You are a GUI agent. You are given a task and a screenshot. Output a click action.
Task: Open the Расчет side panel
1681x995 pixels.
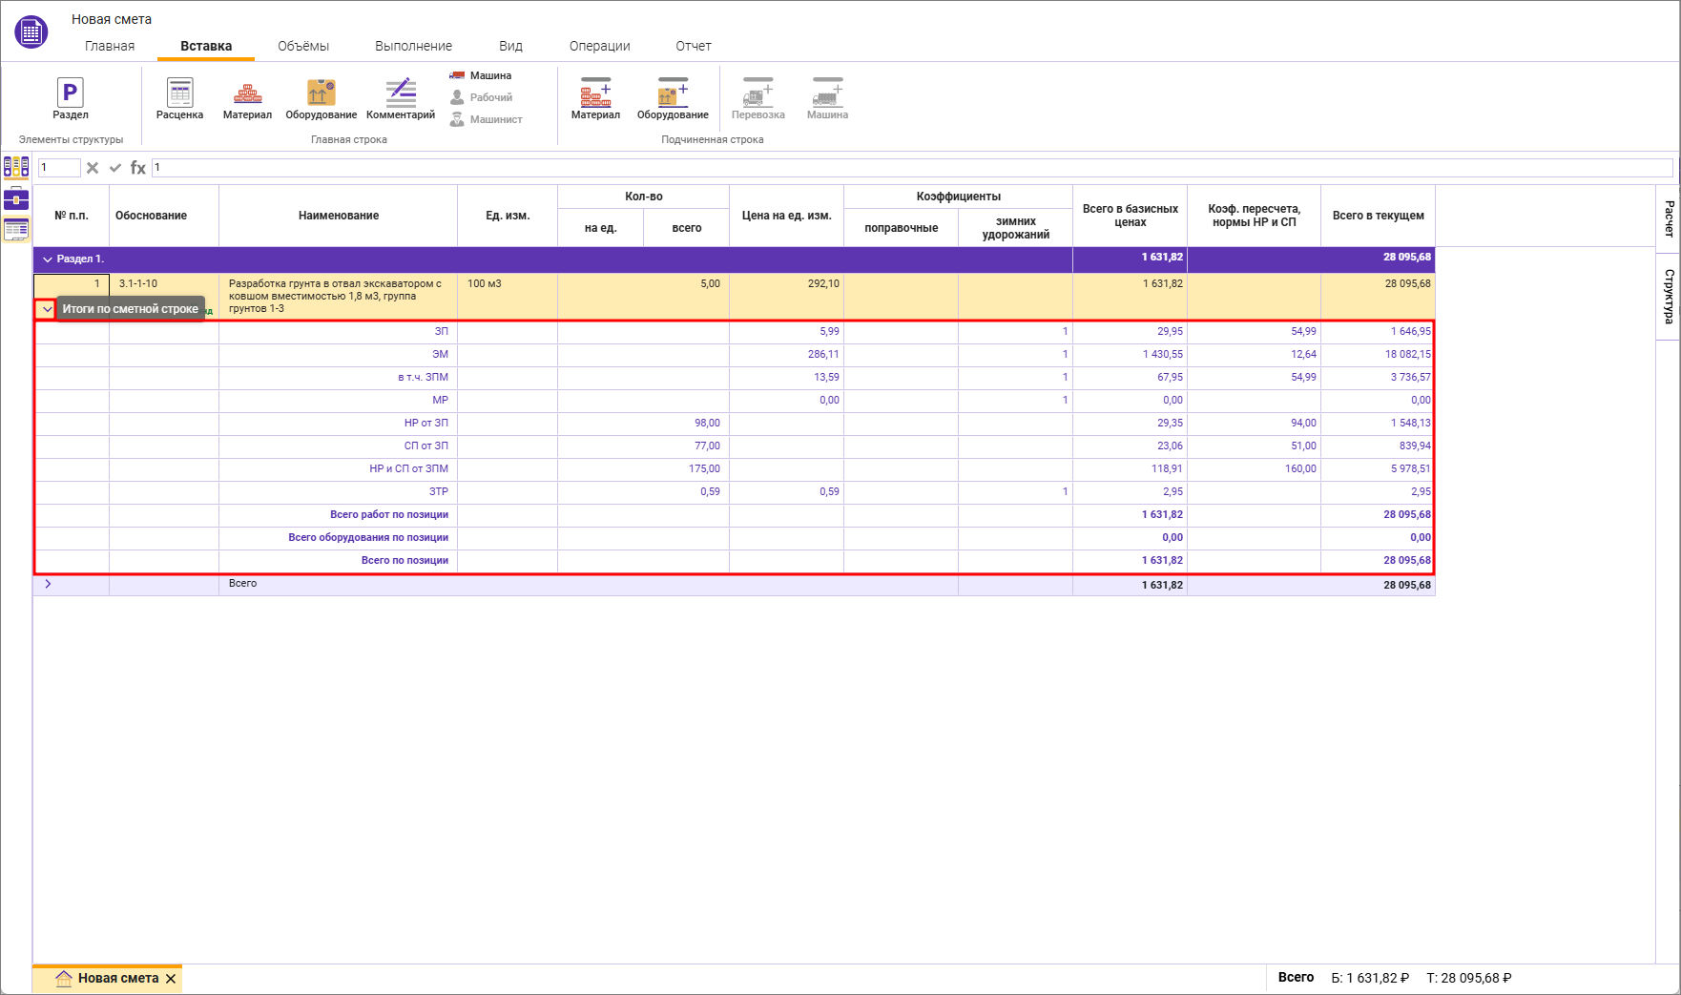(1669, 218)
